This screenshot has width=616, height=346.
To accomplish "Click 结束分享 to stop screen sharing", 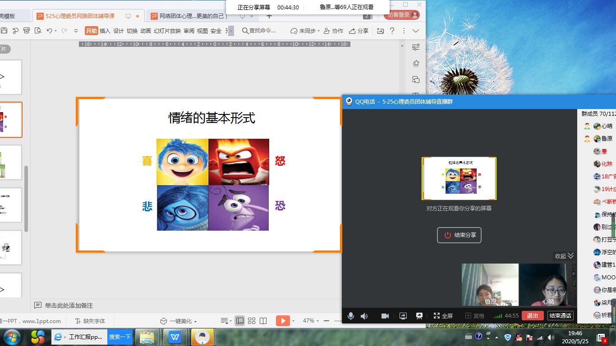I will (x=459, y=235).
